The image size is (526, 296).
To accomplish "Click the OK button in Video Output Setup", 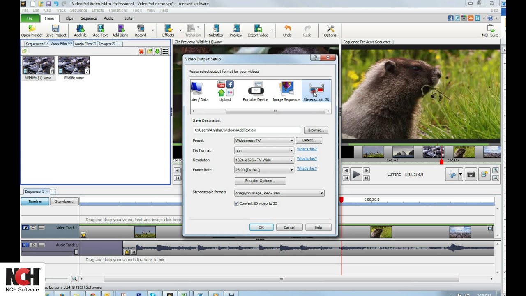I will click(x=261, y=227).
